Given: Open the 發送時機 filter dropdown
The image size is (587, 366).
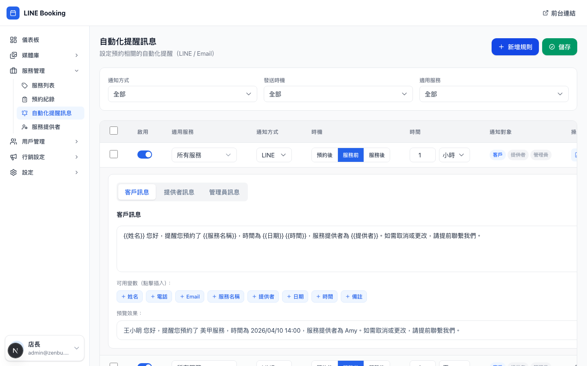Looking at the screenshot, I should [x=338, y=94].
